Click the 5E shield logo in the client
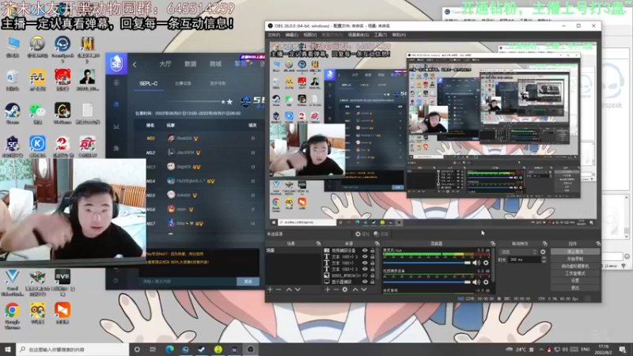The width and height of the screenshot is (633, 356). 116,63
